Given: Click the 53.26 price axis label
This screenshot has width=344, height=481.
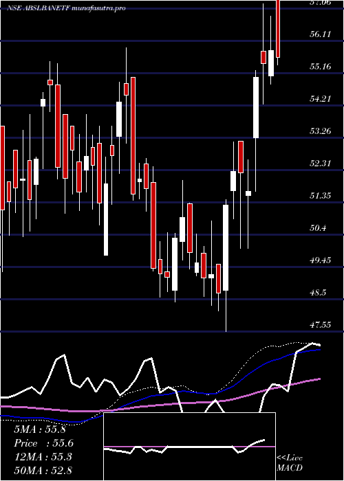Looking at the screenshot, I should (320, 131).
